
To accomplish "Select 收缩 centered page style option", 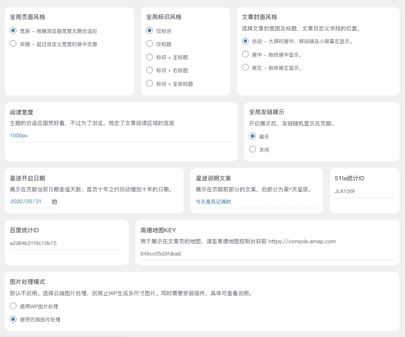I will (x=13, y=44).
